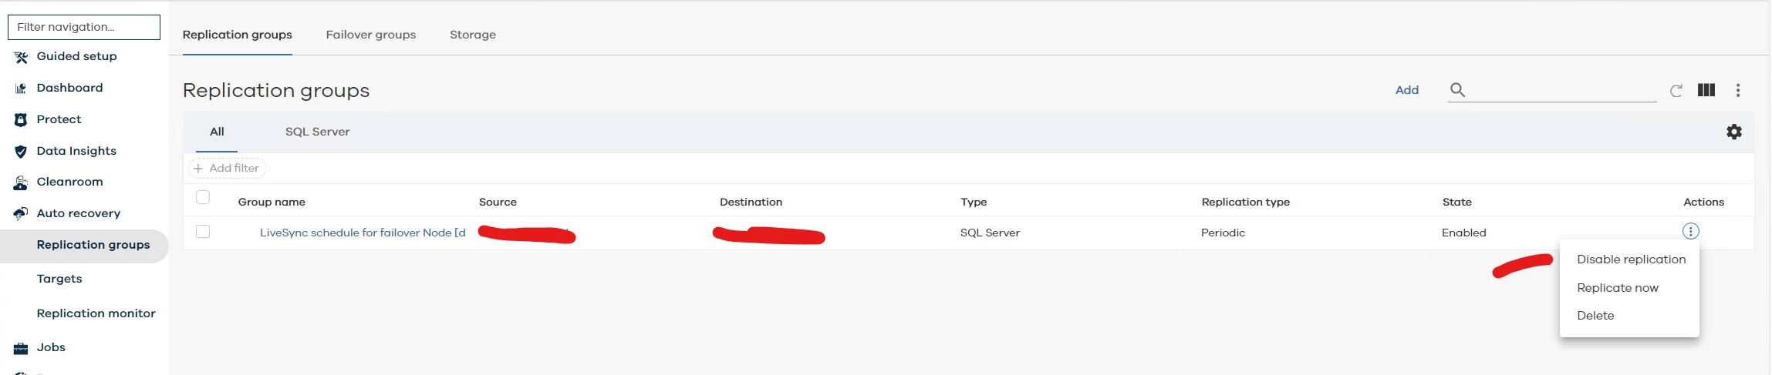Click the Add button
Screen dimensions: 1772x375
(x=1406, y=90)
